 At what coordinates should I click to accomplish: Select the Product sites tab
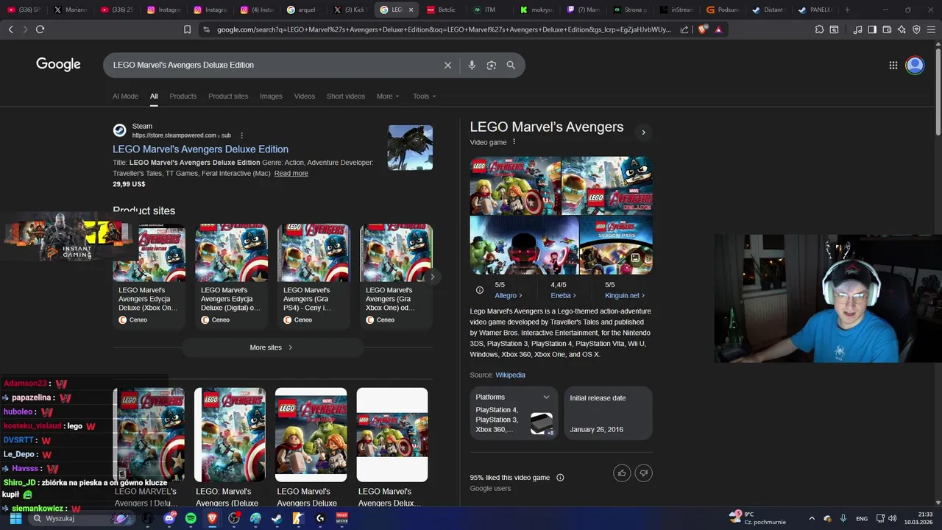pos(228,96)
